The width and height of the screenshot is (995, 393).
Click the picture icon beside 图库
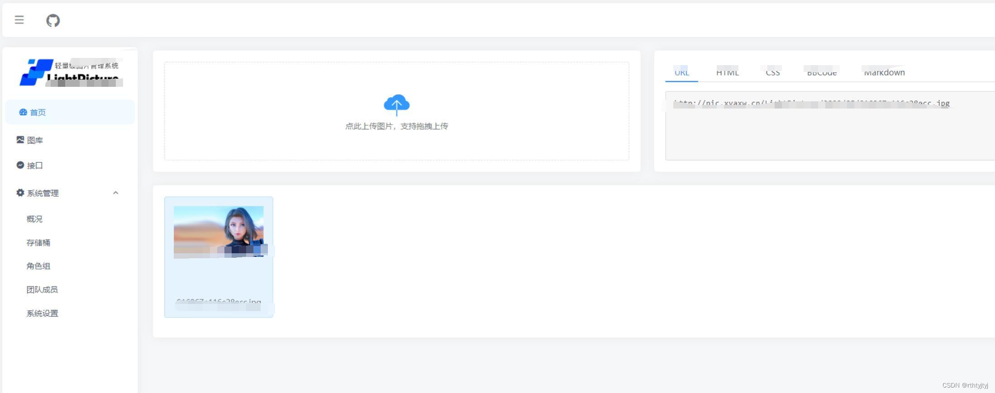pos(20,140)
